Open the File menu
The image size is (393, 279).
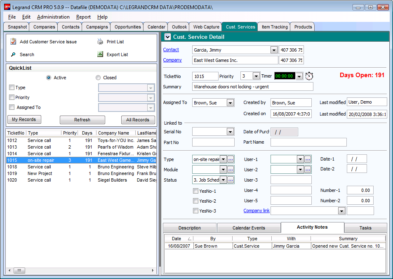point(12,17)
